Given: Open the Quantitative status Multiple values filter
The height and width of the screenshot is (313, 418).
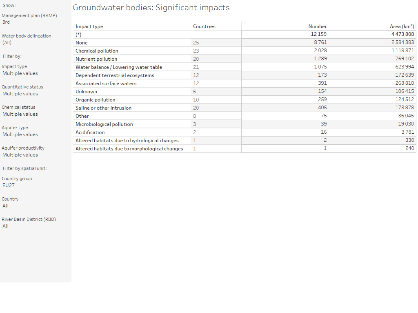Looking at the screenshot, I should [20, 94].
